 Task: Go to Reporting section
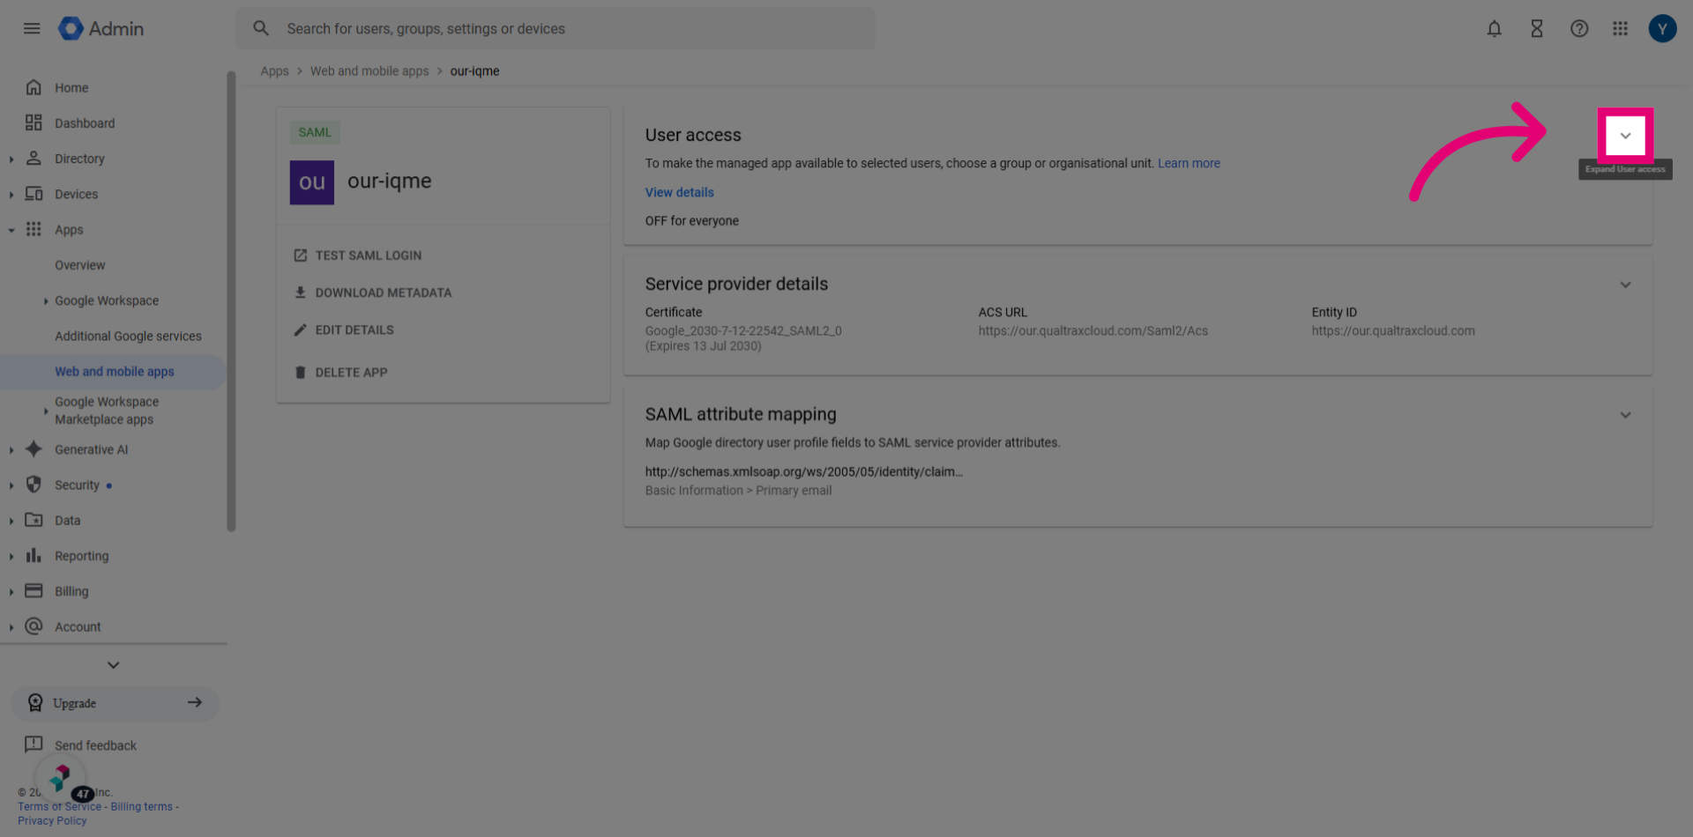81,556
